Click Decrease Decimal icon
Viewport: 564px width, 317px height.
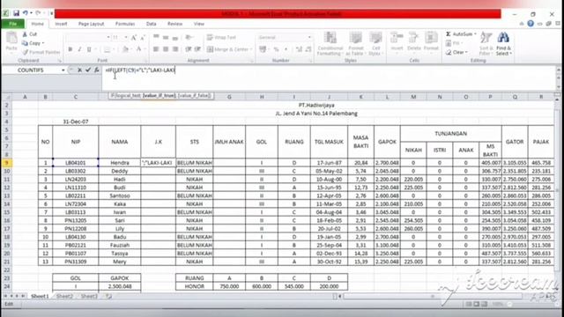pos(308,49)
